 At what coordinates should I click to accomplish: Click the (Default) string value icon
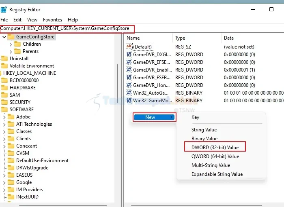(x=129, y=46)
